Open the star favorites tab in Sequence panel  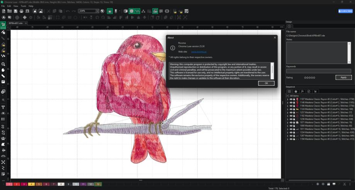[296, 91]
